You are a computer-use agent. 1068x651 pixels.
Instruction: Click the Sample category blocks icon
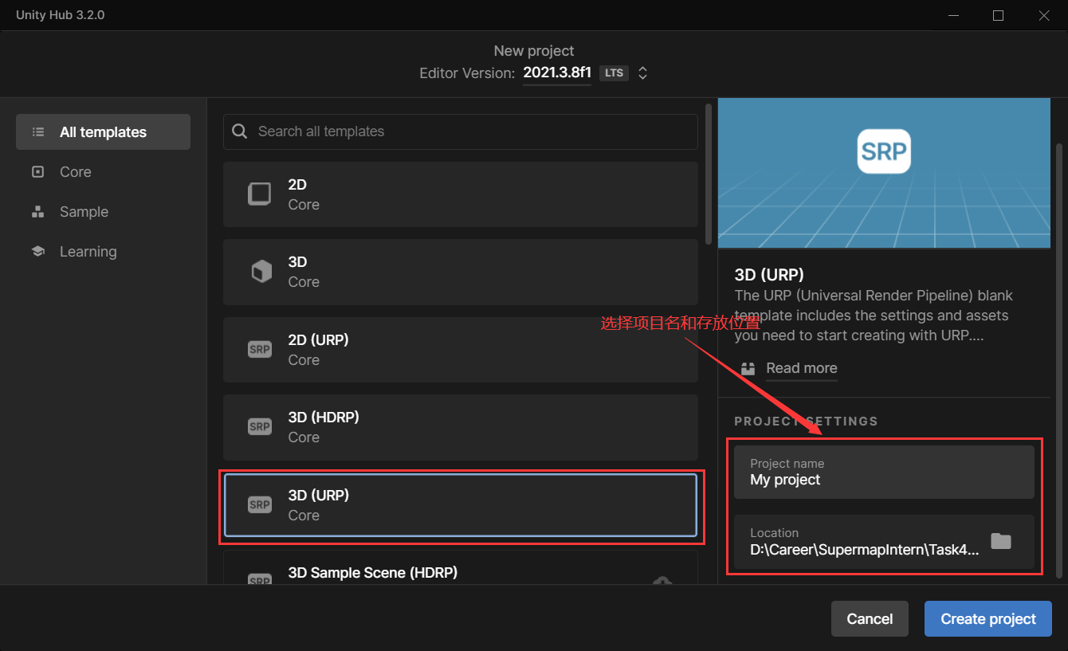pos(37,212)
